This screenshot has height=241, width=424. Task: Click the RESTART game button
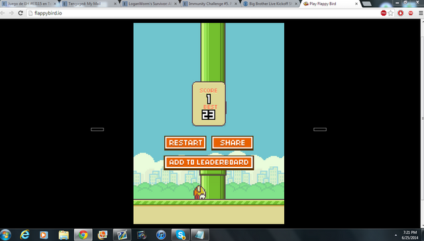tap(185, 142)
